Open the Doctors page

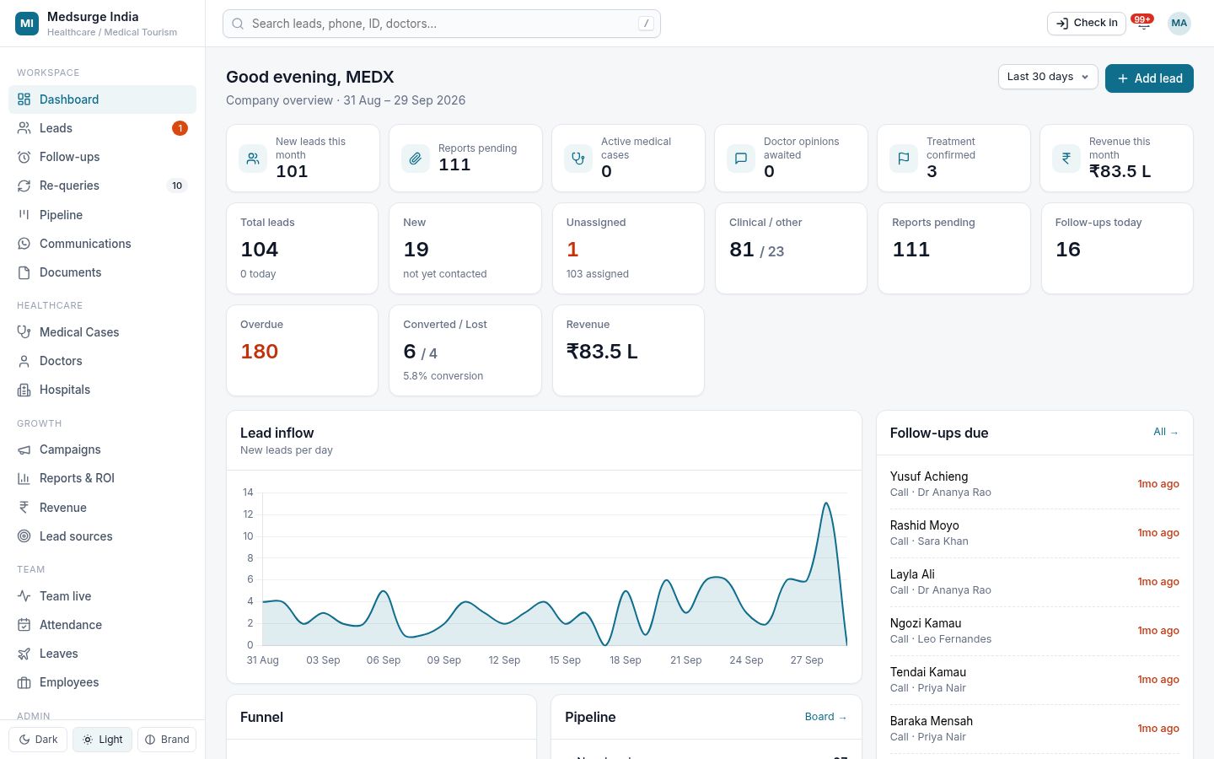pos(102,361)
